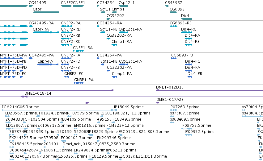Select the Sgf11-RB transcript label
Screen dimensions: 263x161
109,29
